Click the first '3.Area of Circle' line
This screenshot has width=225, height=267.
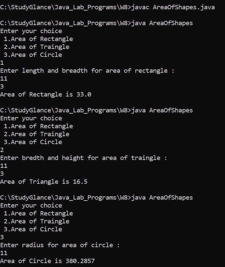click(33, 55)
